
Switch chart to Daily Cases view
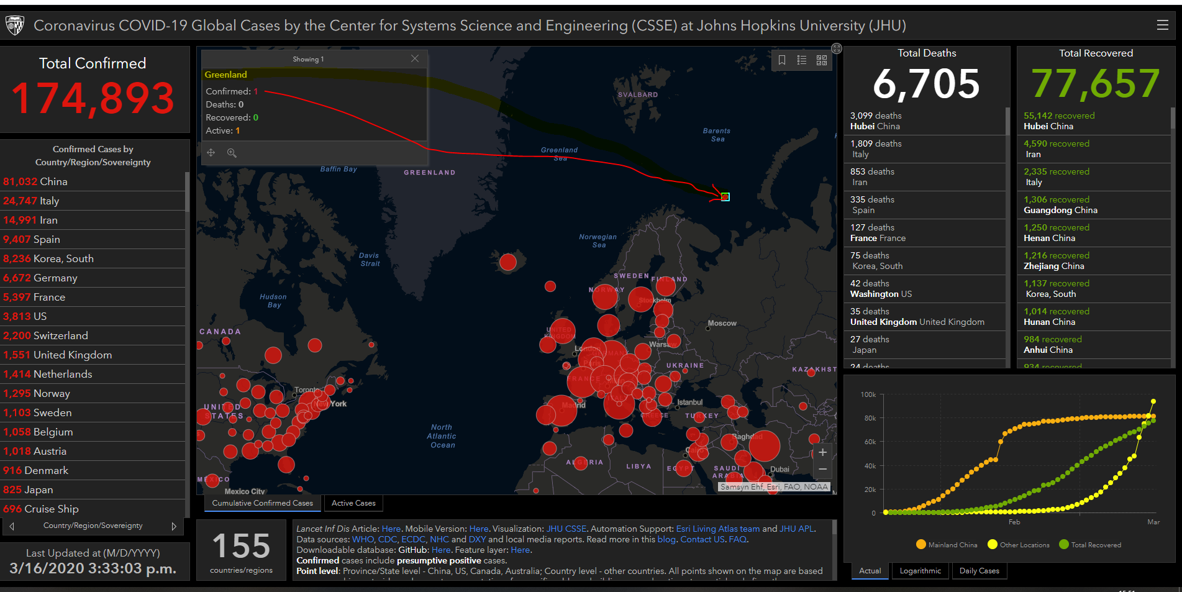(x=979, y=571)
